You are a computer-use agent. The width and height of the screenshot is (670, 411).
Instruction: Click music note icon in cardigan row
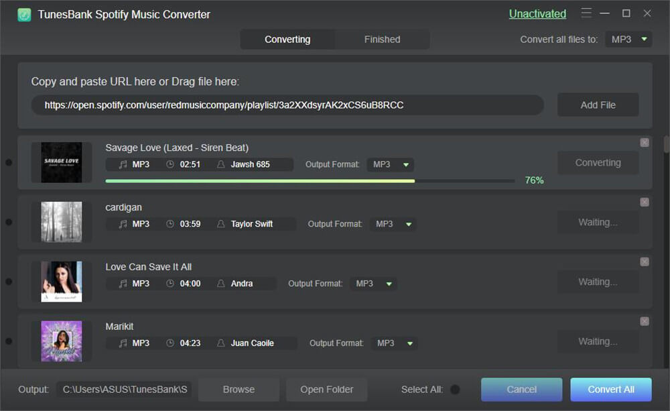123,224
